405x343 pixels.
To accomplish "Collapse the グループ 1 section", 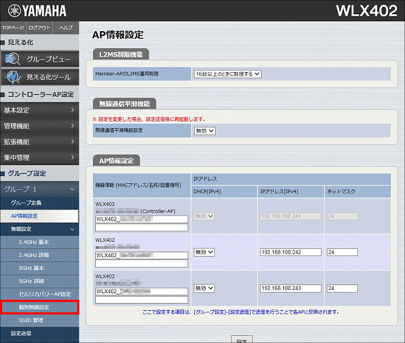I will point(39,189).
